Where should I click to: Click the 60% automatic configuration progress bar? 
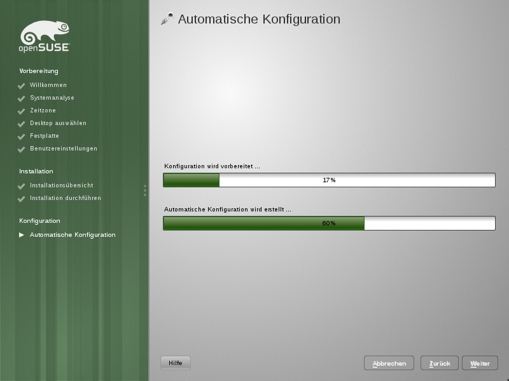point(329,224)
